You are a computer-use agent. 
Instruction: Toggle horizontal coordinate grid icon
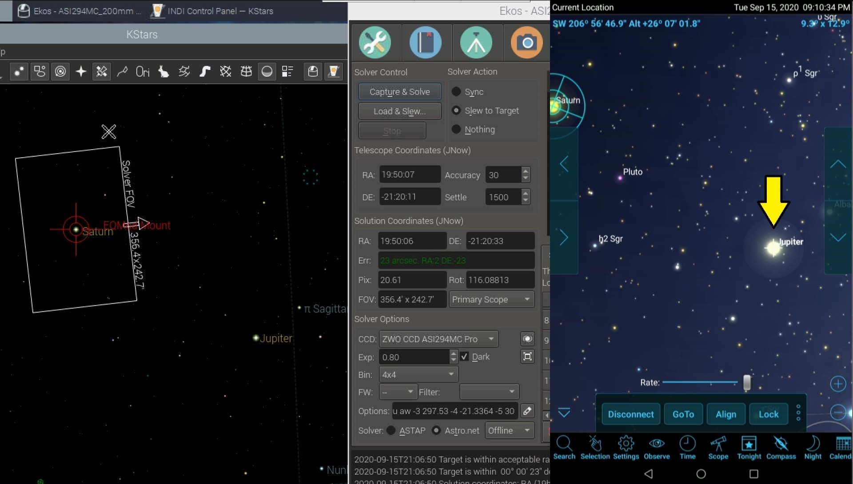(246, 71)
